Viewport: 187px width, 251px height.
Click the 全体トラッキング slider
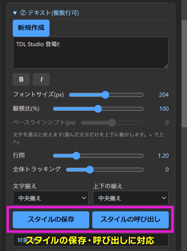pos(105,169)
